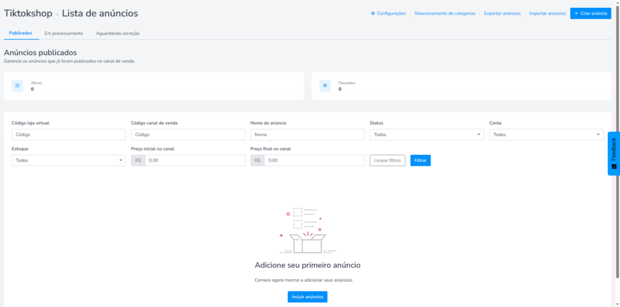
Task: Click Limpar filtros button
Action: [x=387, y=160]
